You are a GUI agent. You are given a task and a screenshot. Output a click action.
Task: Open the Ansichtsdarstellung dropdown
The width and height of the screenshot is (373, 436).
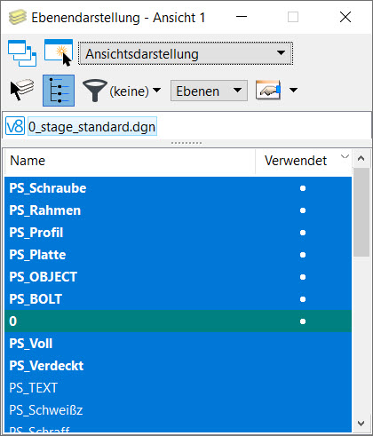point(186,53)
